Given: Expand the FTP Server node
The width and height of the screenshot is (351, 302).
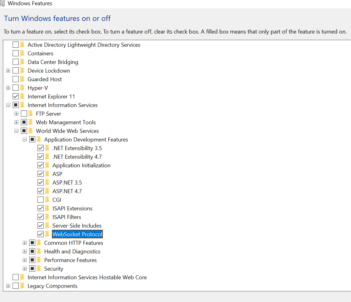Looking at the screenshot, I should coord(16,114).
